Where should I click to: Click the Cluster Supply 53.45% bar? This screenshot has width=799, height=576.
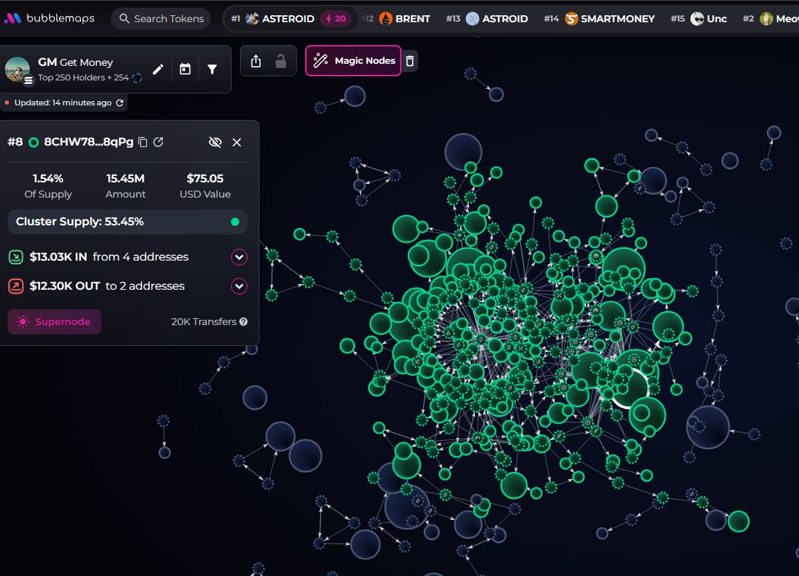tap(128, 222)
